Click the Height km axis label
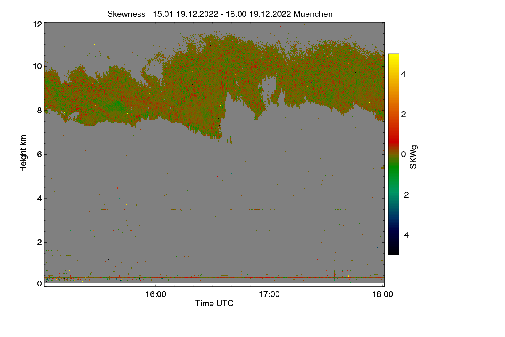 pyautogui.click(x=24, y=153)
